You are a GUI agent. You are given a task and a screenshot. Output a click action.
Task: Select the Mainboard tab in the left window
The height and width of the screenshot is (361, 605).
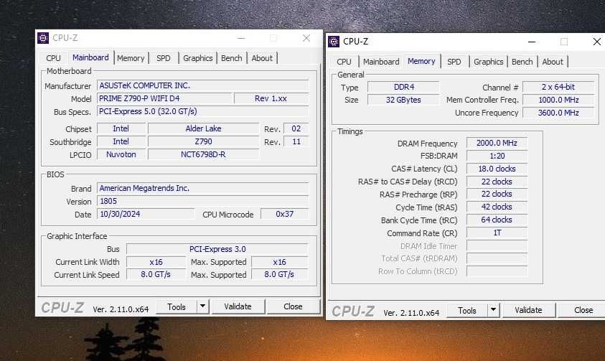pos(90,57)
